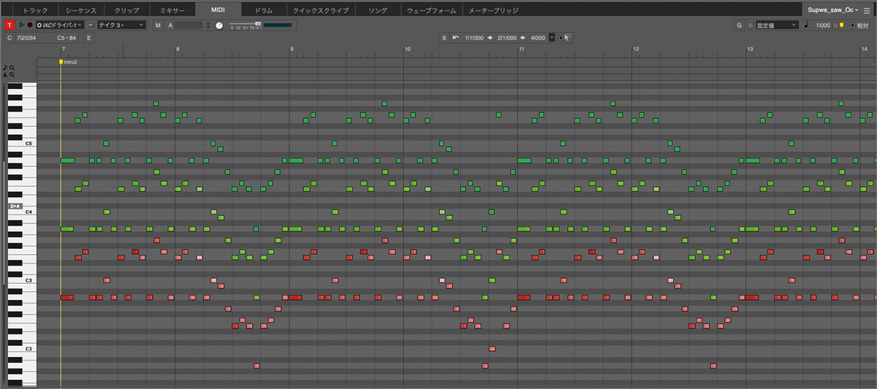Click the G grid button
Image resolution: width=877 pixels, height=389 pixels.
pos(739,25)
